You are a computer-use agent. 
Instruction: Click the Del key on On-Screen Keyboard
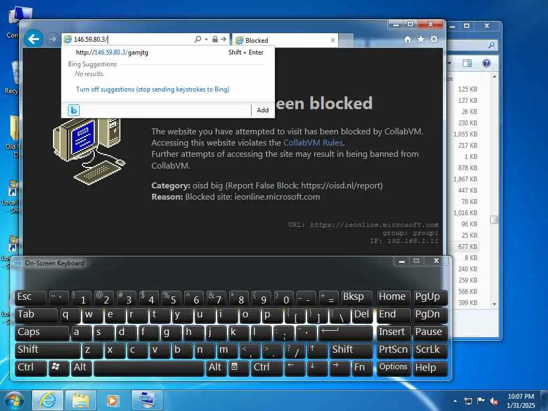point(362,315)
